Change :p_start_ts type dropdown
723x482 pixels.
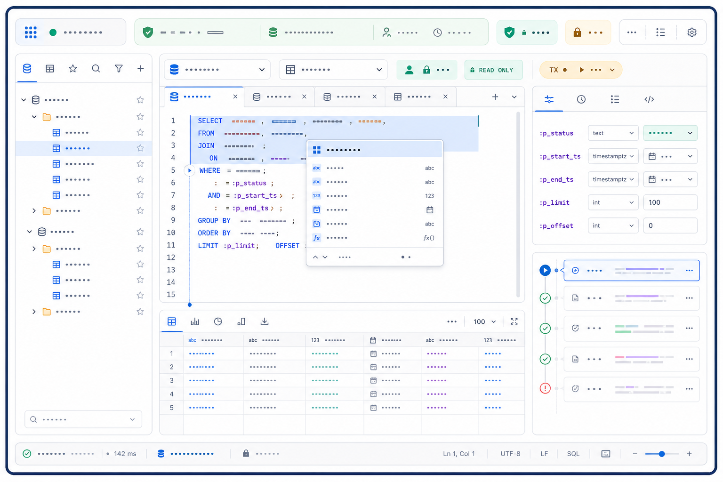[613, 156]
